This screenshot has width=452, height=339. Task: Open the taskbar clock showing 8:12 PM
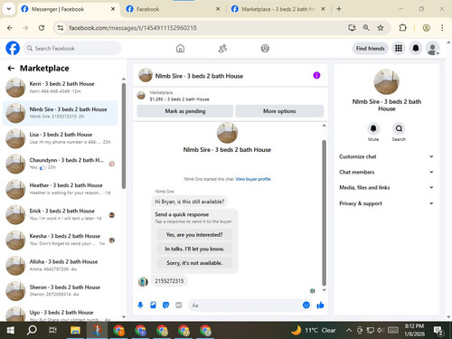click(x=414, y=330)
